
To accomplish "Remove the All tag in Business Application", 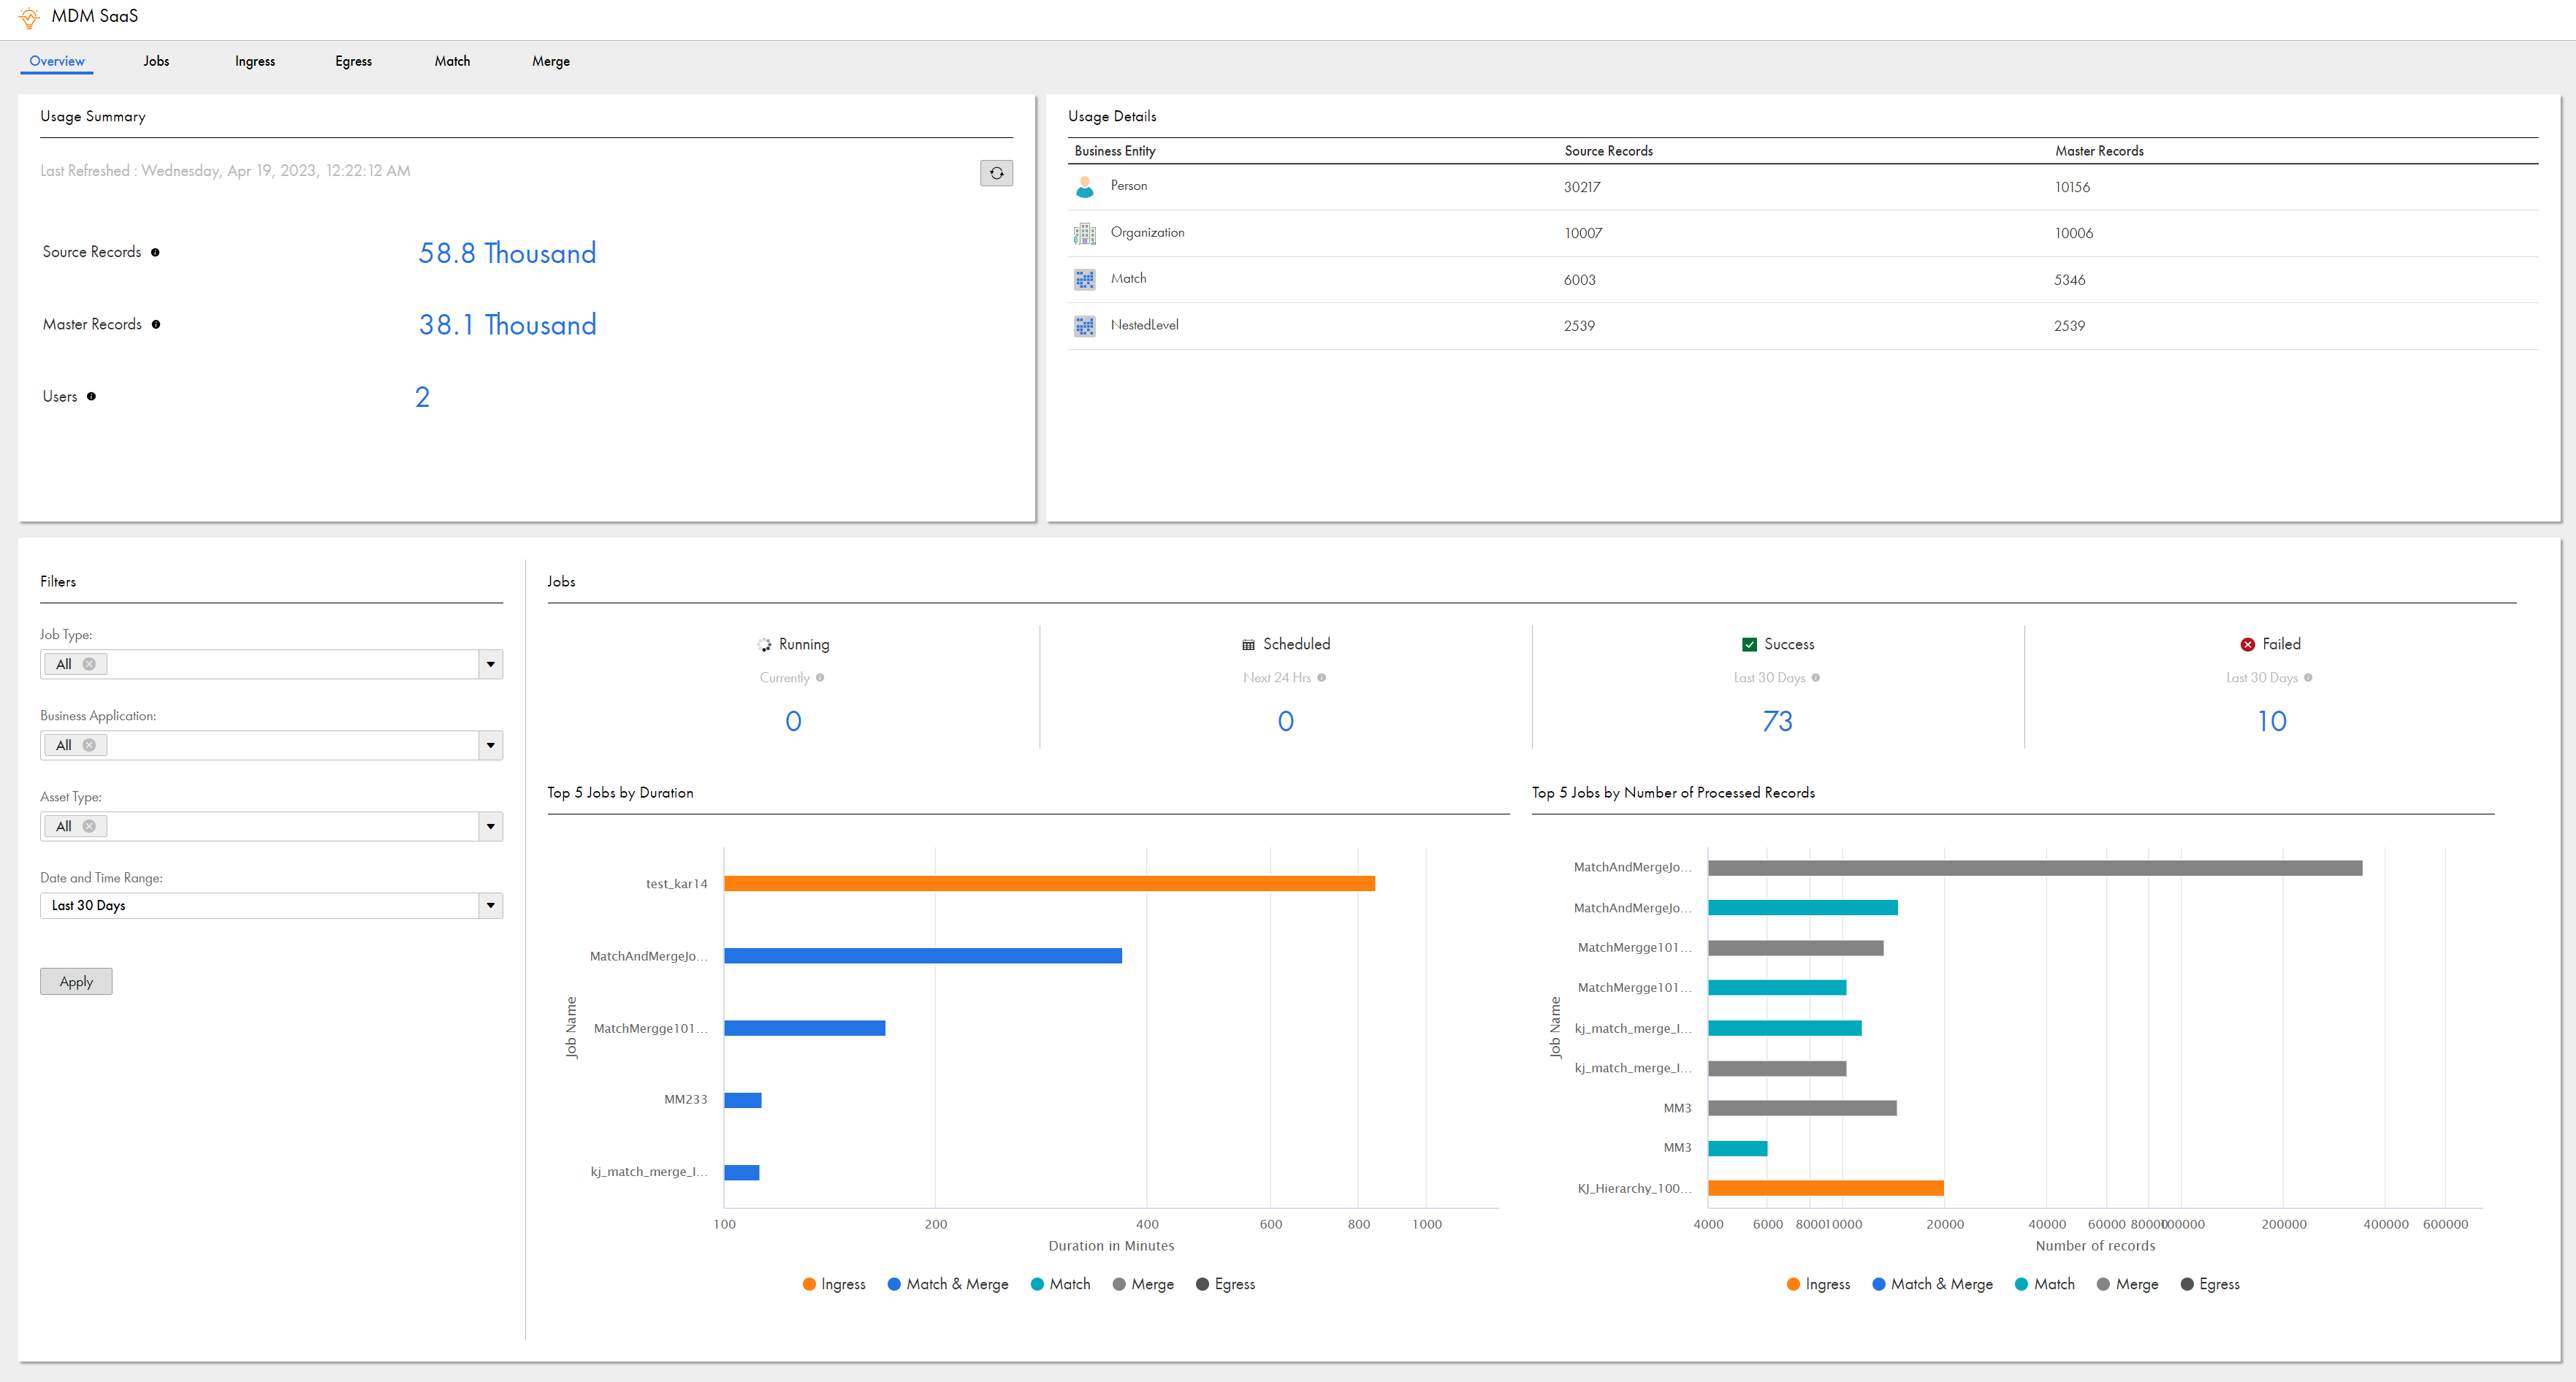I will [x=89, y=745].
